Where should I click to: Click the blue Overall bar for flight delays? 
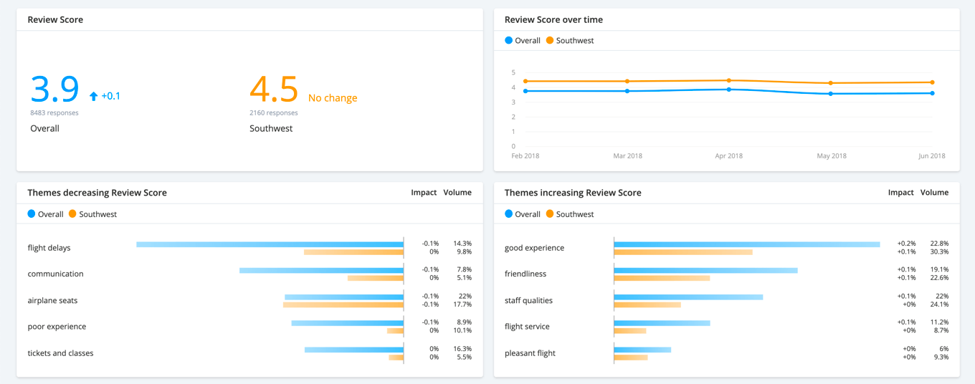click(x=270, y=244)
